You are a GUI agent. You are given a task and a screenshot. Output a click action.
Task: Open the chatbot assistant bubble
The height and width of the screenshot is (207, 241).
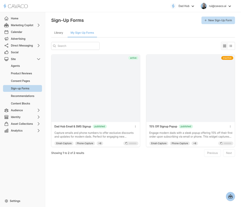pos(230,196)
